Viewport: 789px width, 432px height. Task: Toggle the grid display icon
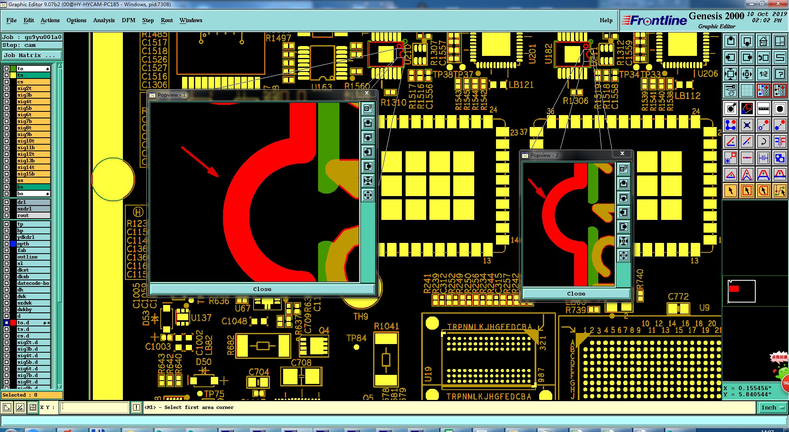(747, 90)
